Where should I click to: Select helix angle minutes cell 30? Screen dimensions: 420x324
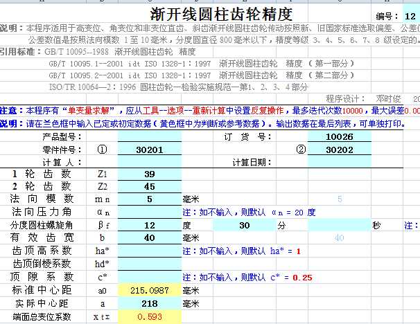click(245, 225)
